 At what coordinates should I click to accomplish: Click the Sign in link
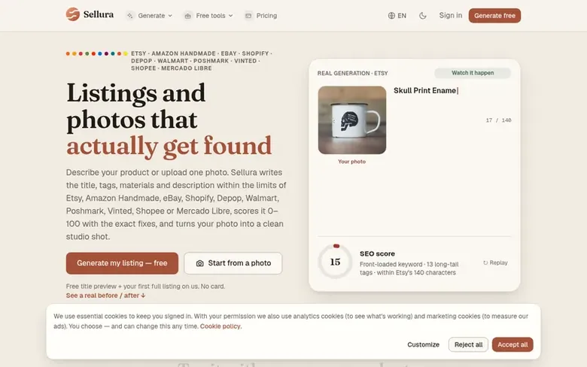point(450,15)
